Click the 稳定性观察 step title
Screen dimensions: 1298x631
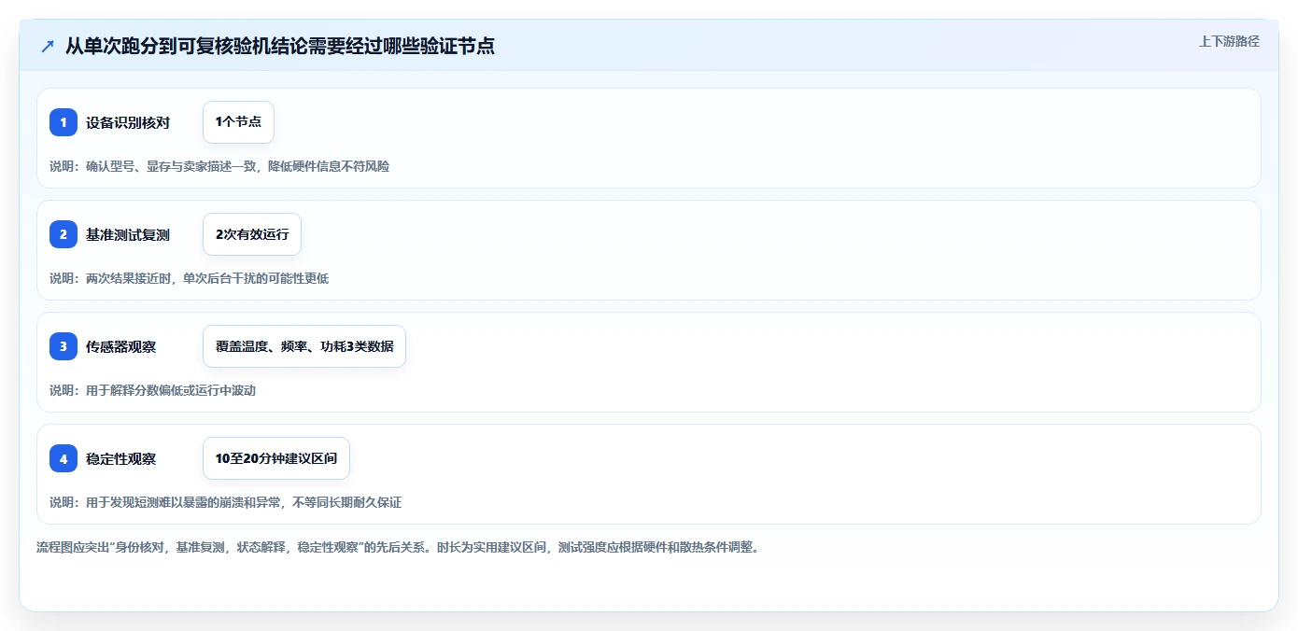pyautogui.click(x=120, y=458)
